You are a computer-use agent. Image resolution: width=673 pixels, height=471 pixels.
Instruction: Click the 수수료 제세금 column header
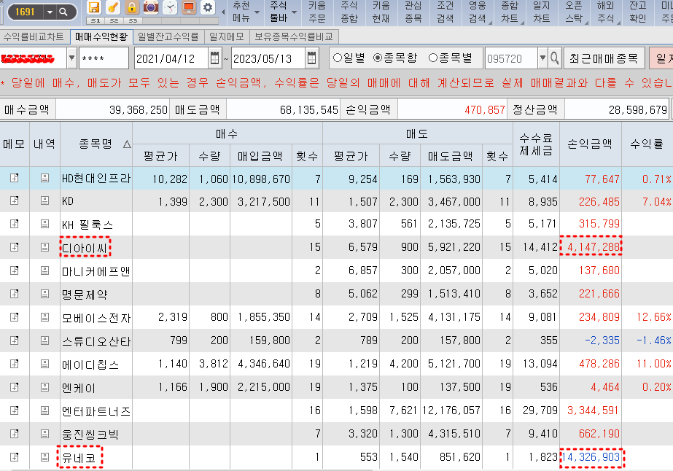(x=536, y=144)
